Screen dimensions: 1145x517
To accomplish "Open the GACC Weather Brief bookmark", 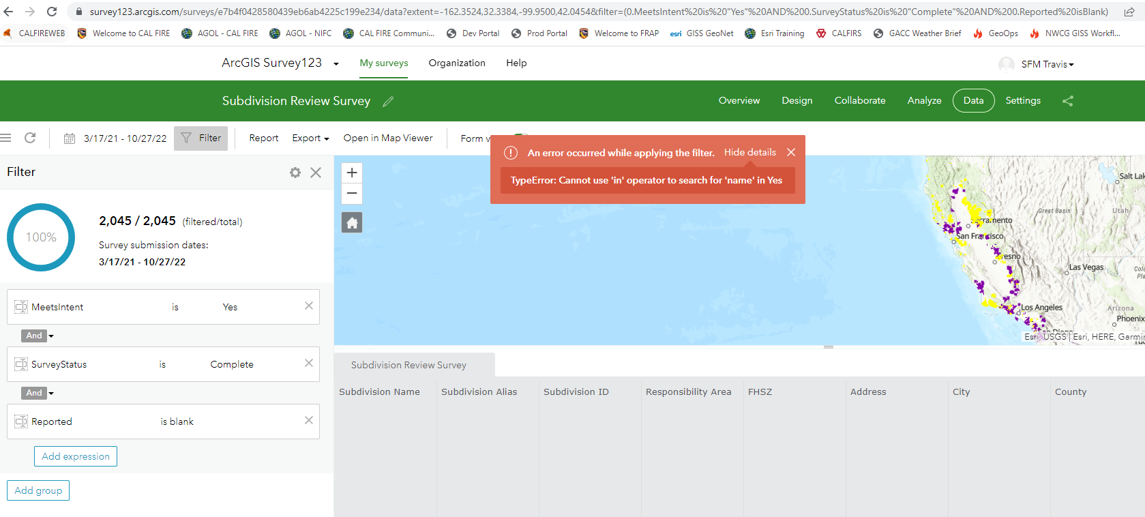I will 917,33.
